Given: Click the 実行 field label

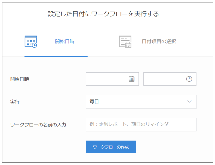Looking at the screenshot, I should pos(15,102).
